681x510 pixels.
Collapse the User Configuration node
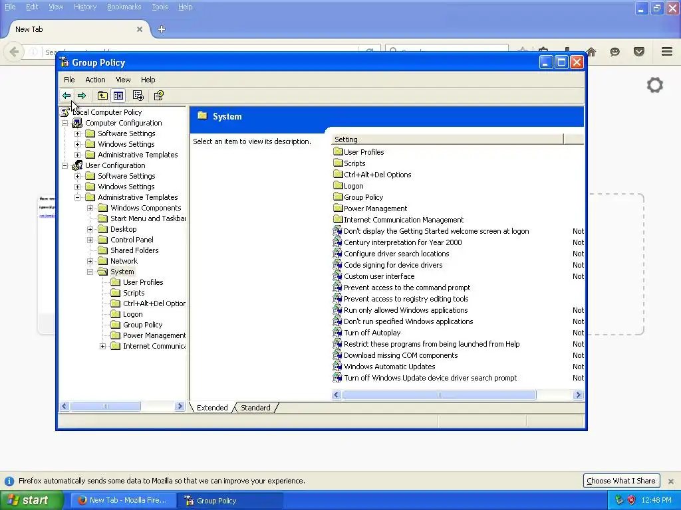tap(65, 165)
